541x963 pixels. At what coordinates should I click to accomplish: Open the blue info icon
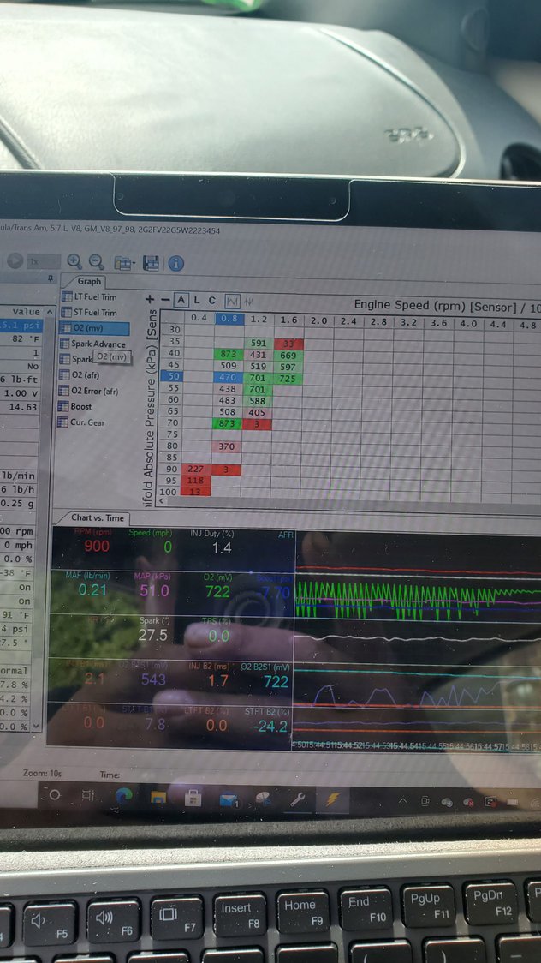pos(175,263)
